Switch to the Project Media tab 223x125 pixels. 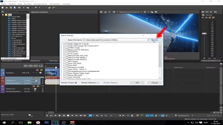[x=11, y=61]
